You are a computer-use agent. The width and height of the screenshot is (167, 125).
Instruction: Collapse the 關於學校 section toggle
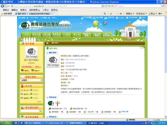(x=47, y=53)
